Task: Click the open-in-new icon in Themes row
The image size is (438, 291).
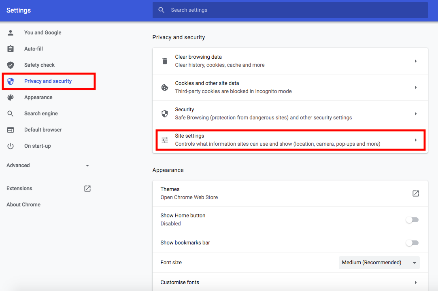Action: click(416, 193)
